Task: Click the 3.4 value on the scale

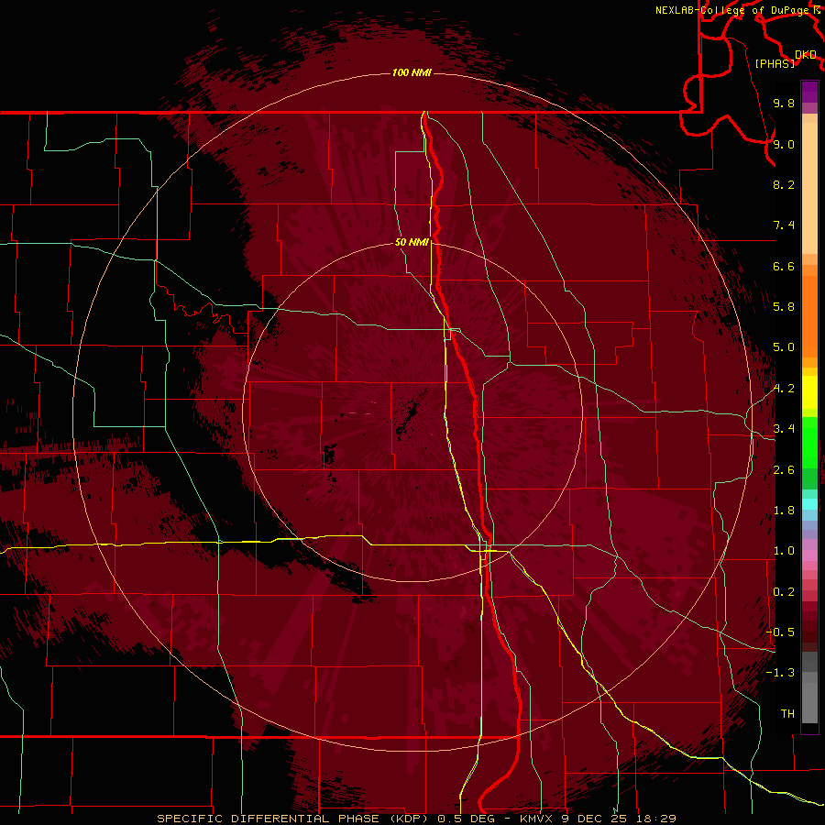Action: click(x=784, y=429)
